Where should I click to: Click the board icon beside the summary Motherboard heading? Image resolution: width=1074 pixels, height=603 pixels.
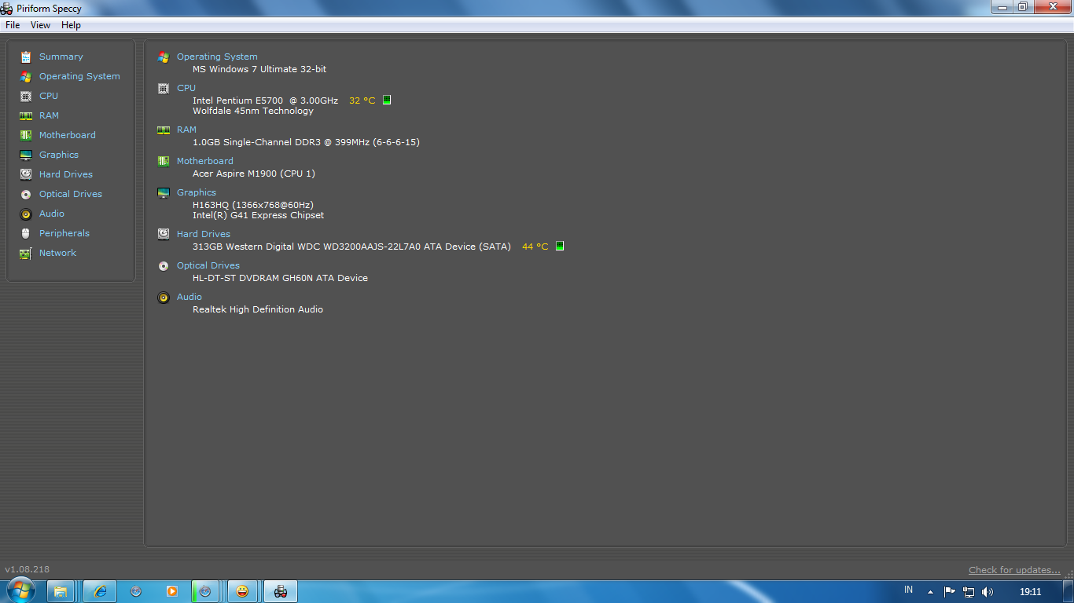pos(164,162)
